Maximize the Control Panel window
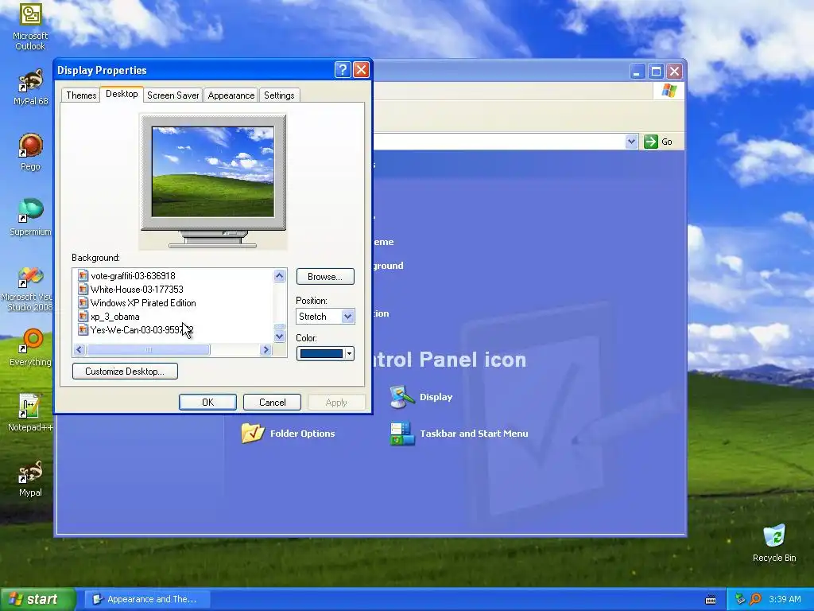814x611 pixels. [656, 71]
